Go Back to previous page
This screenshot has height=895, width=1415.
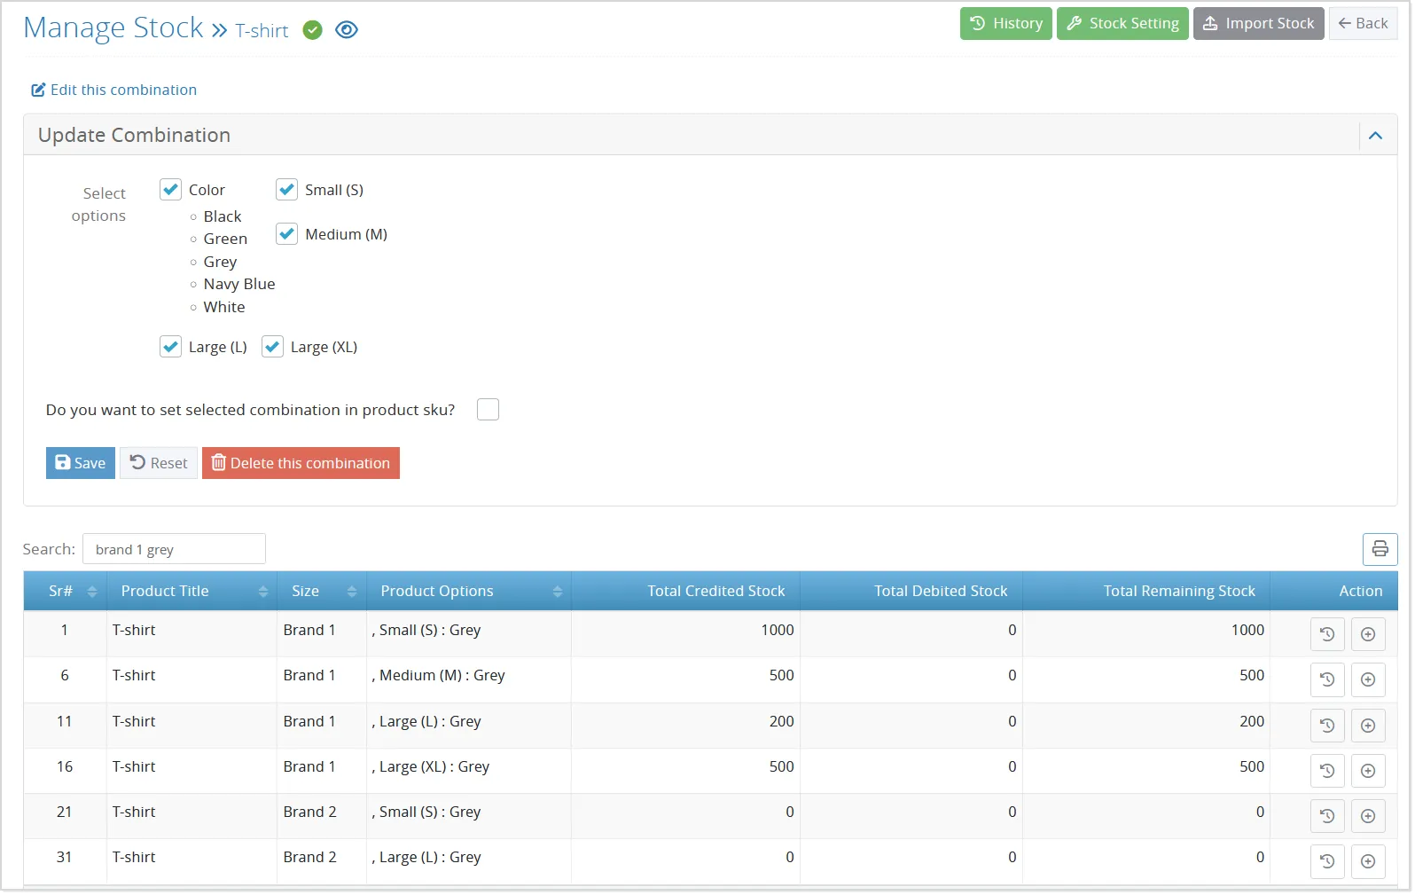[1363, 24]
